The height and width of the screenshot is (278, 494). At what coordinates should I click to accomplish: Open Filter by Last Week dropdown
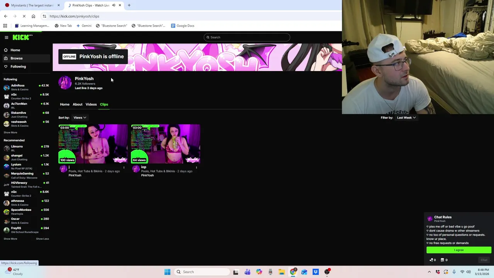(406, 117)
